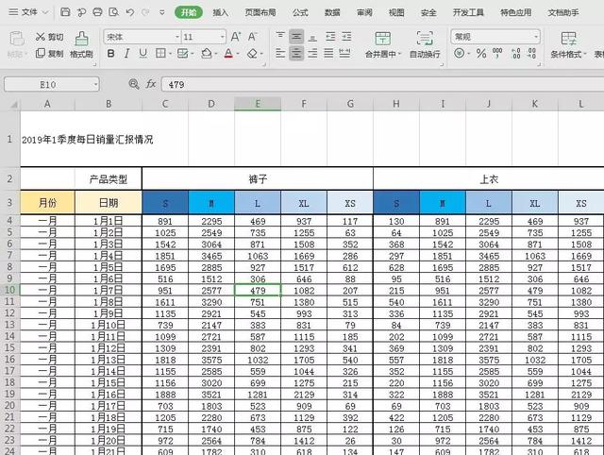Image resolution: width=604 pixels, height=455 pixels.
Task: Click the thousands separator (000) icon
Action: point(497,53)
